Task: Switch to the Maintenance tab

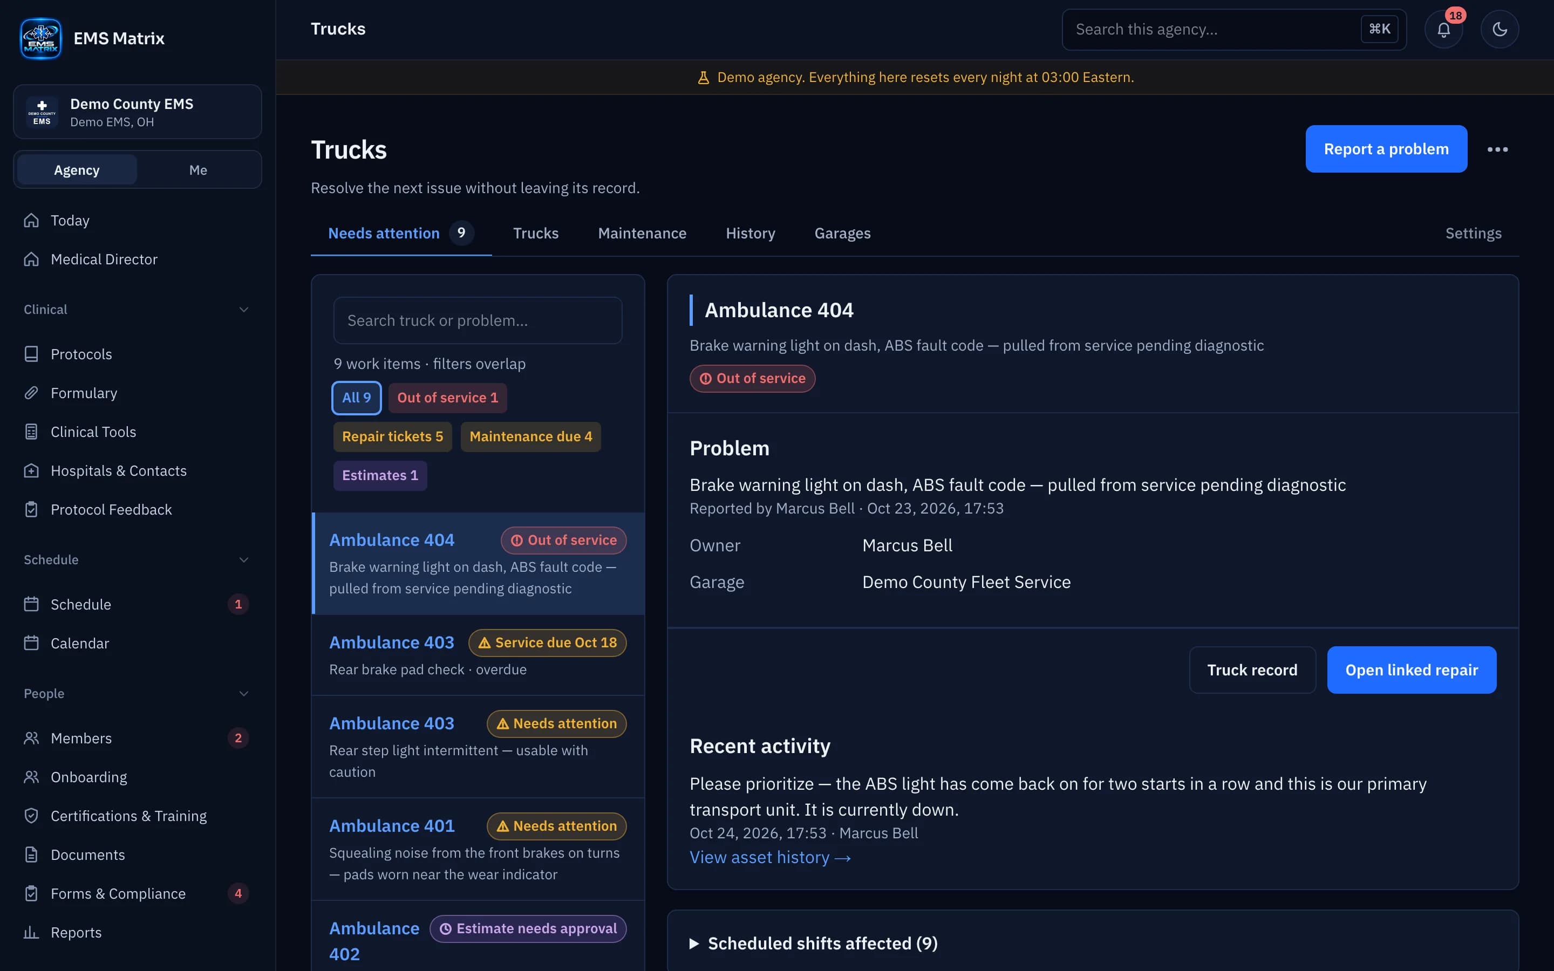Action: (x=642, y=233)
